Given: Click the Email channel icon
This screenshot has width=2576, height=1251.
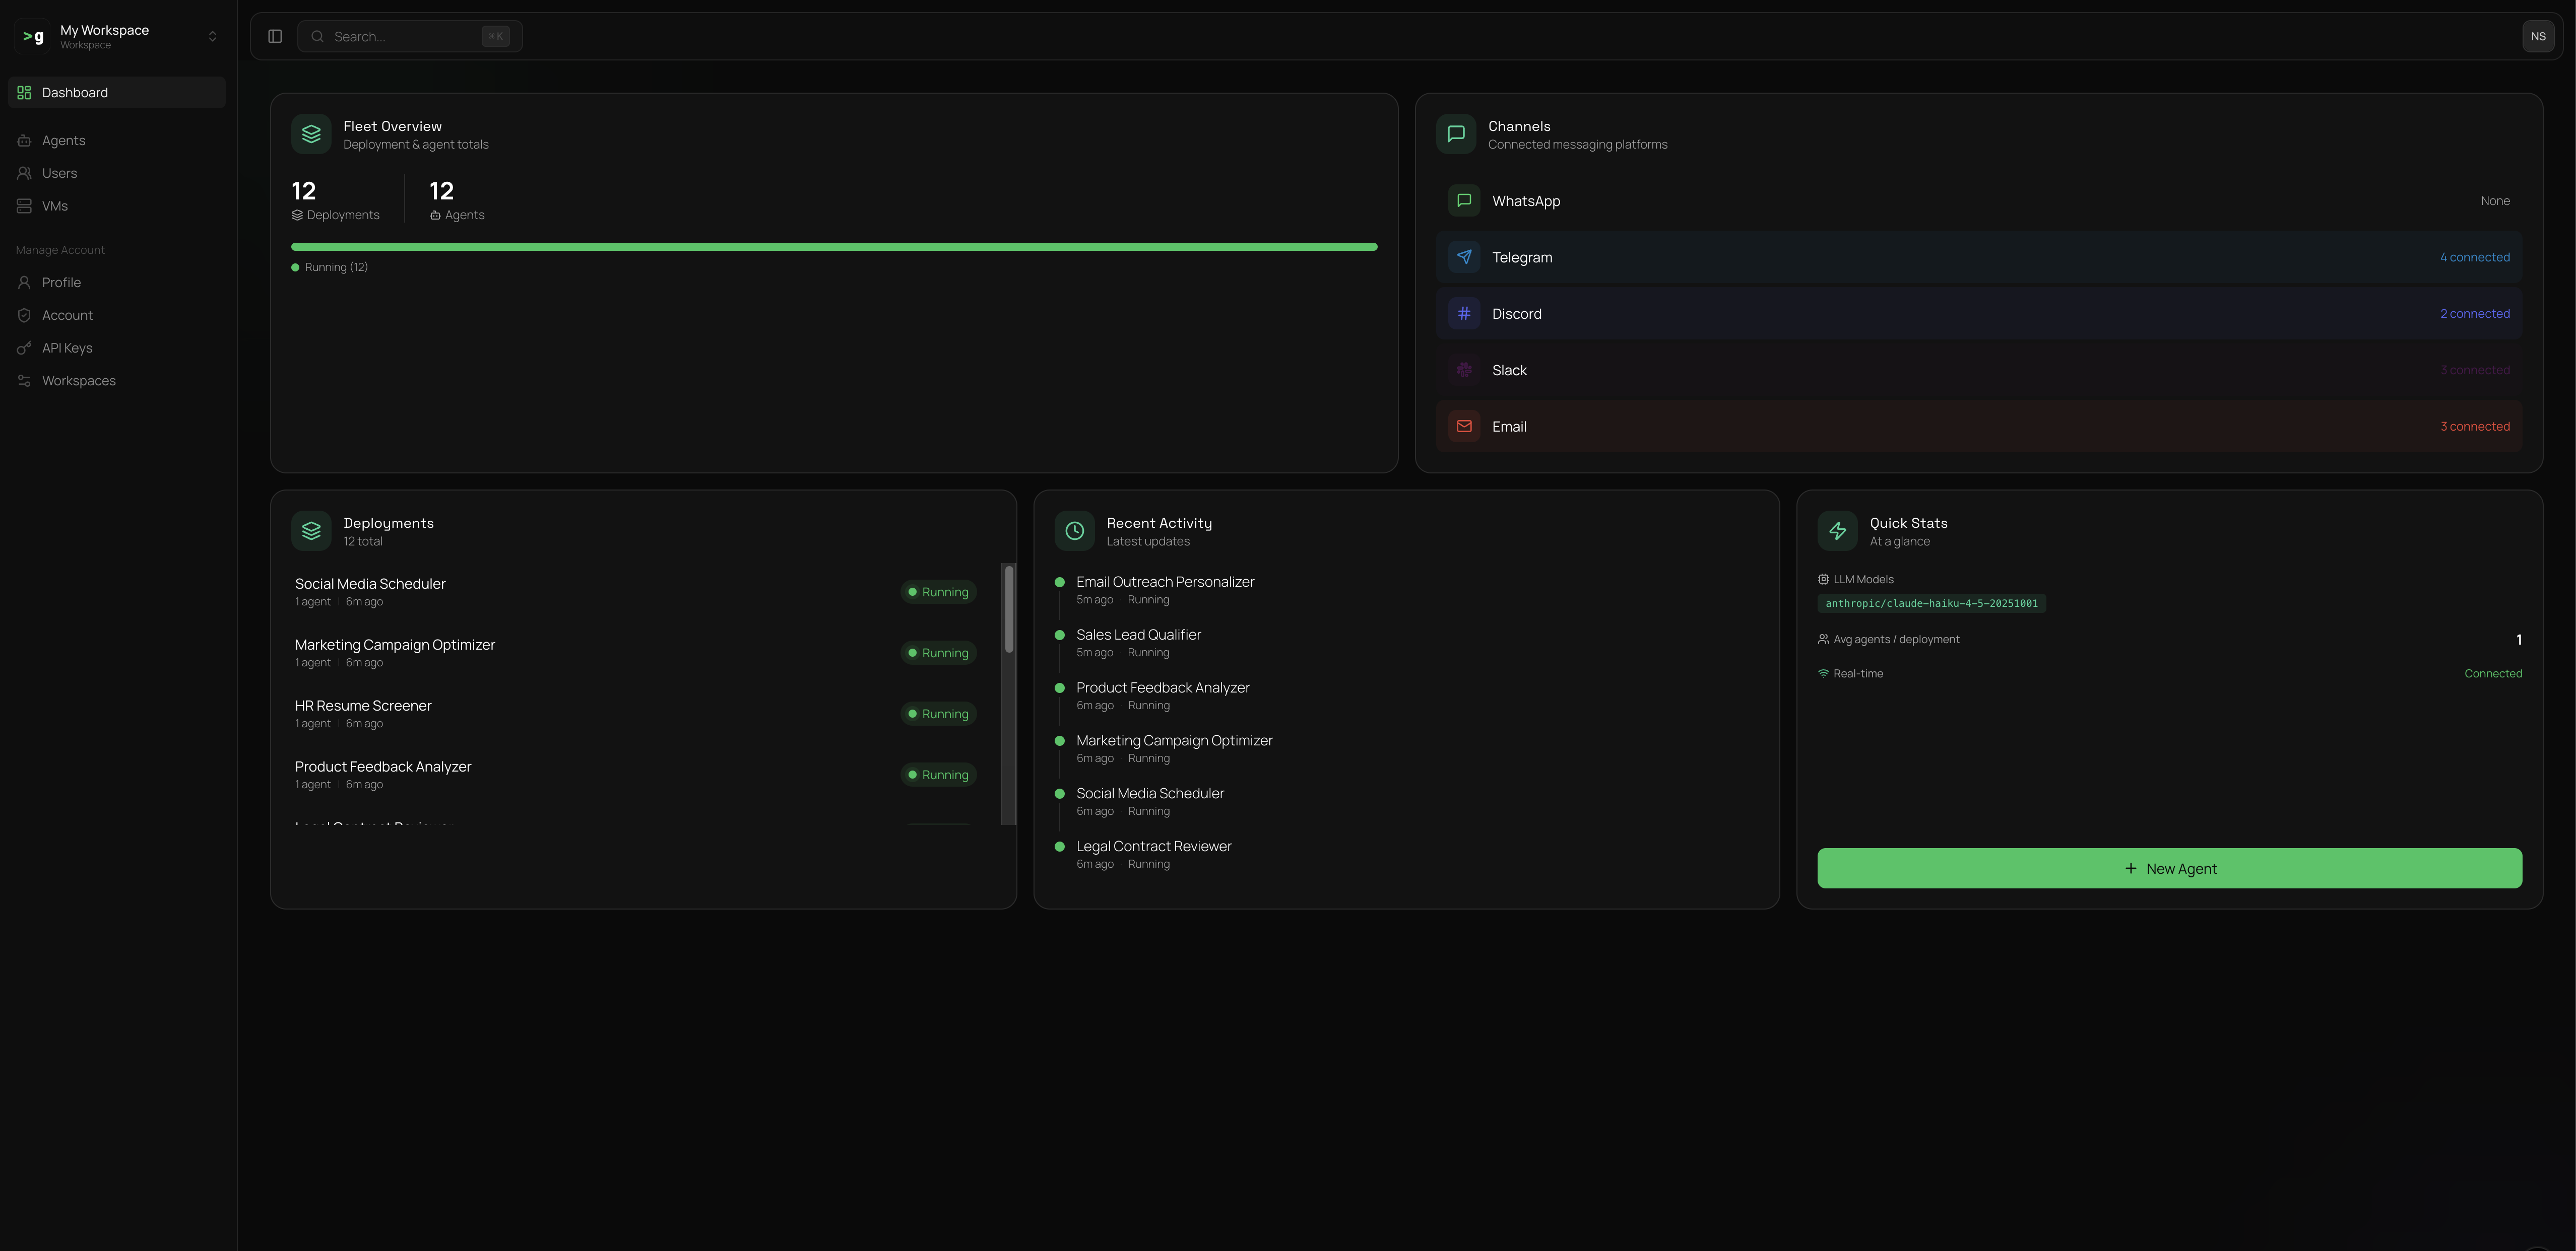Looking at the screenshot, I should (x=1464, y=426).
